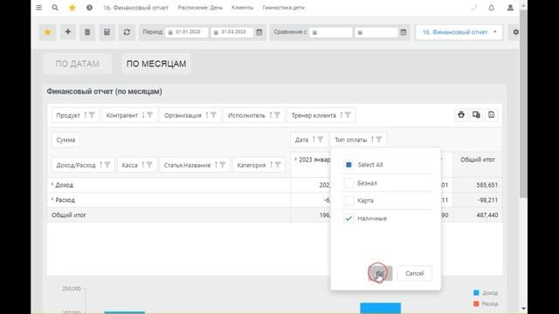559x314 pixels.
Task: Open the period calendar picker icon
Action: pyautogui.click(x=259, y=32)
